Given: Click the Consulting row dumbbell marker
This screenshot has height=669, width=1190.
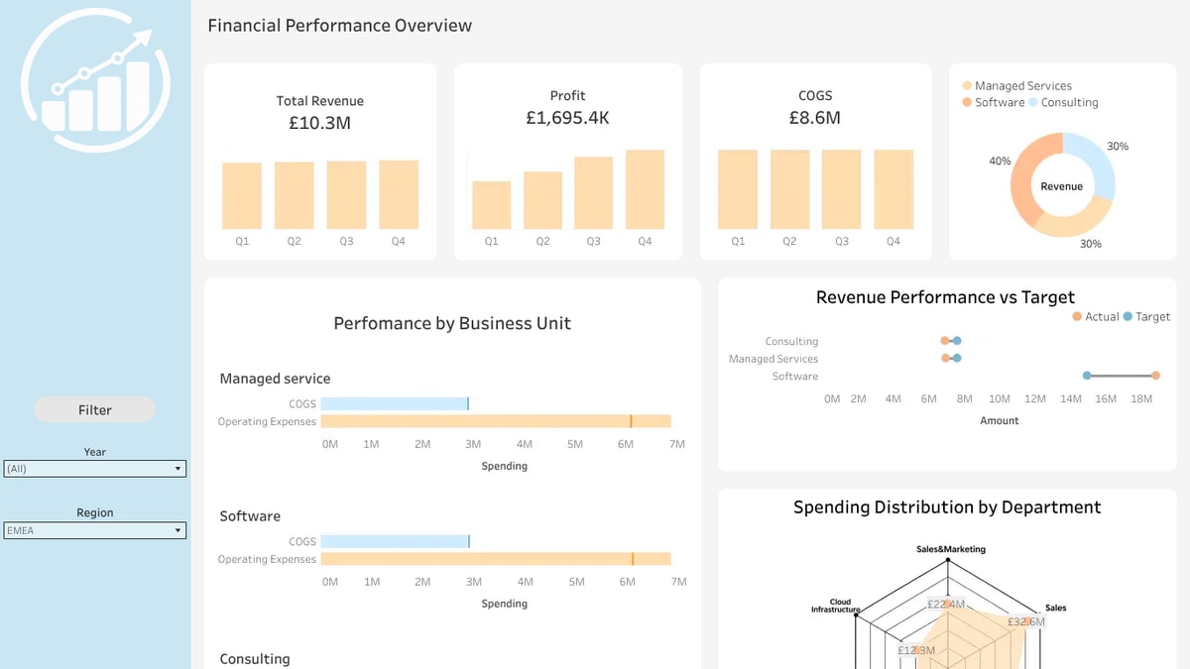Looking at the screenshot, I should tap(951, 341).
